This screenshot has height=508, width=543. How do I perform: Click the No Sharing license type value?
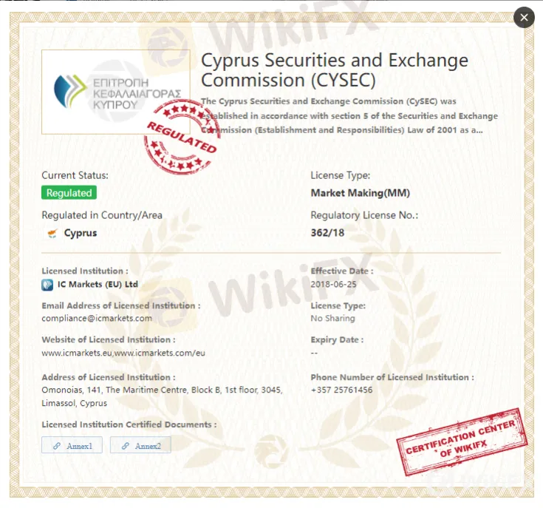click(332, 318)
